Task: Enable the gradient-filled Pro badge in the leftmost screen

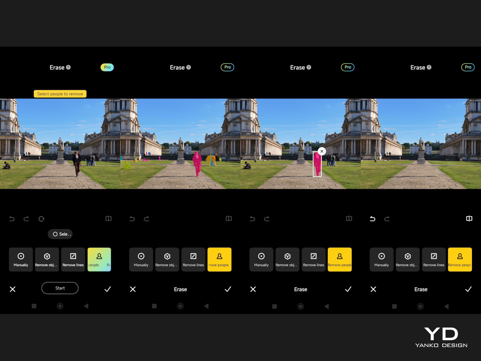Action: pos(107,67)
